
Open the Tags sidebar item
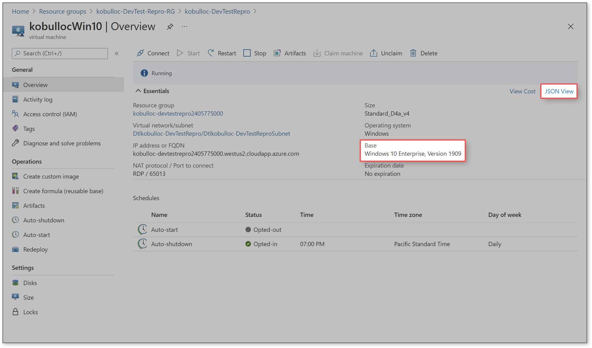tap(29, 129)
